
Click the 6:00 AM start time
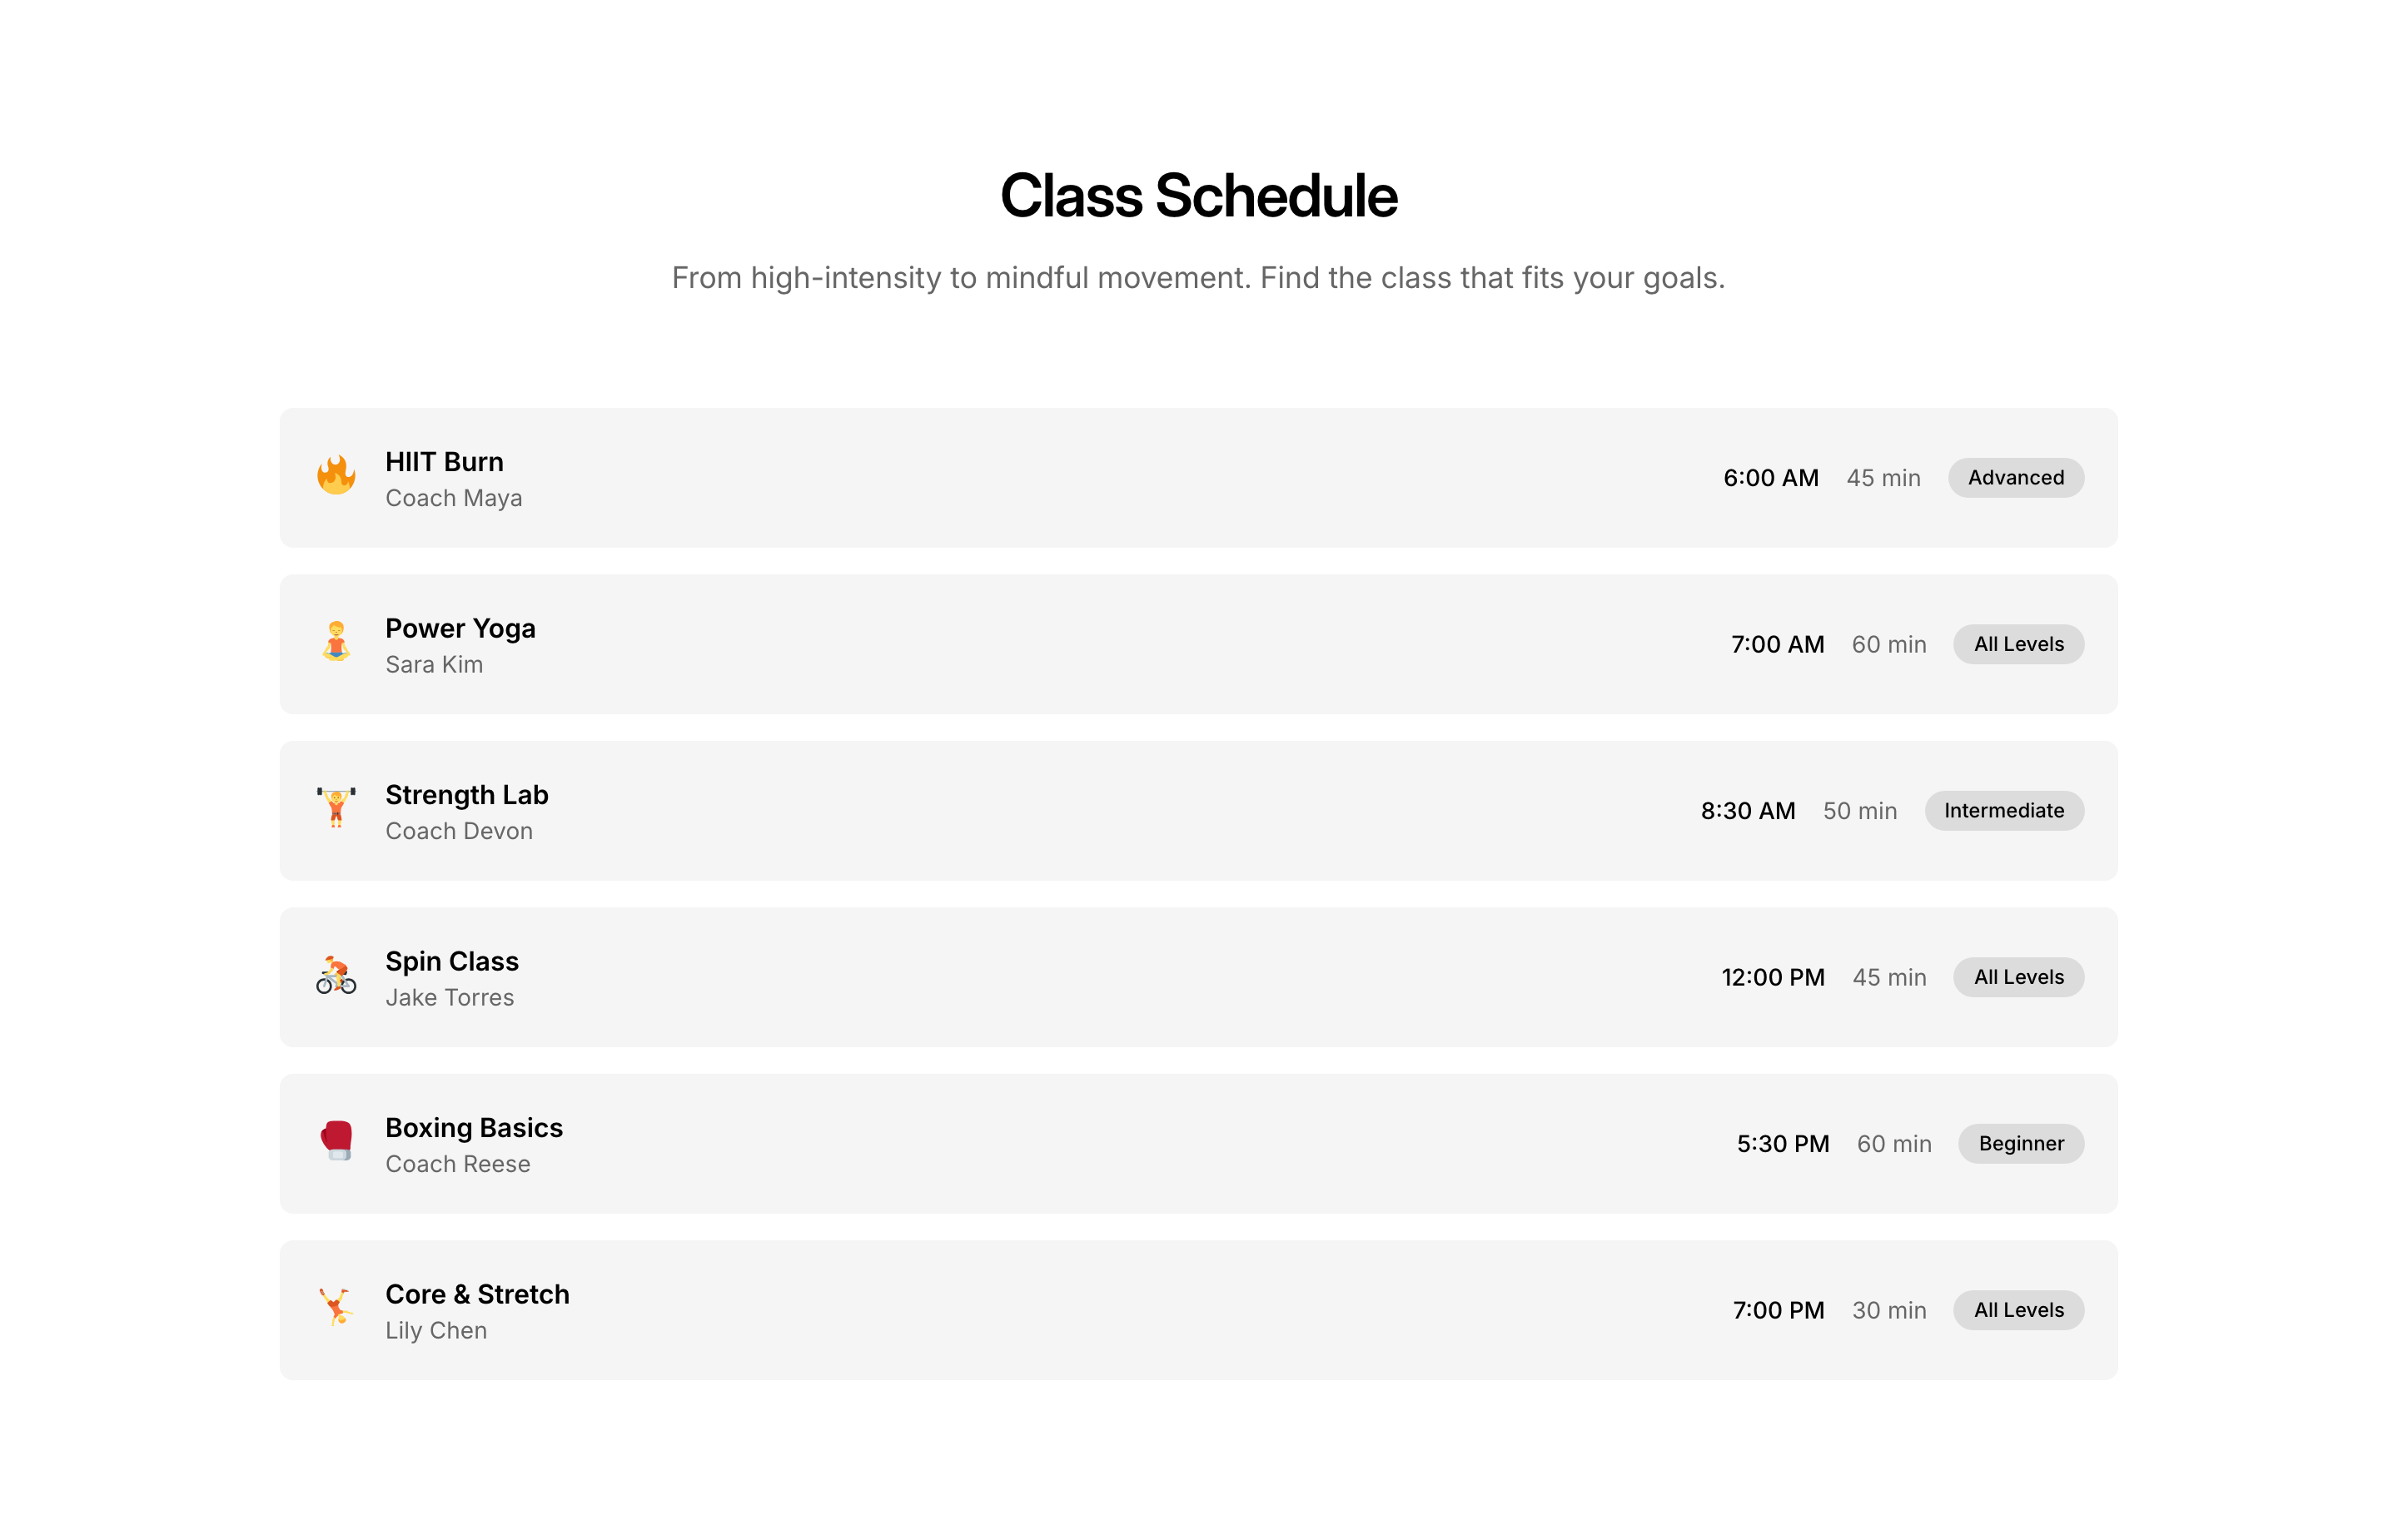click(1770, 478)
